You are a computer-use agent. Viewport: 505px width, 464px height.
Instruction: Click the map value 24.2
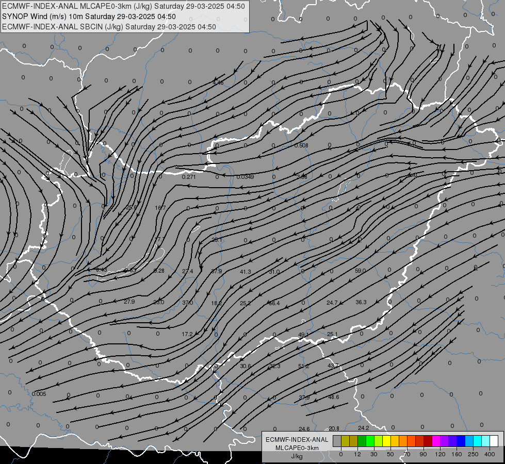point(363,428)
